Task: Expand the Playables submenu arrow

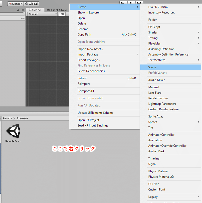Action: 198,43
